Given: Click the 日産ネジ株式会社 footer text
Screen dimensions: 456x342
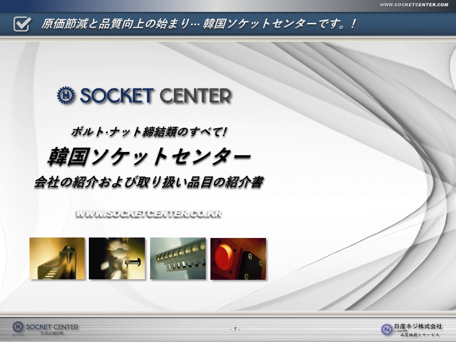Looking at the screenshot, I should click(x=418, y=326).
